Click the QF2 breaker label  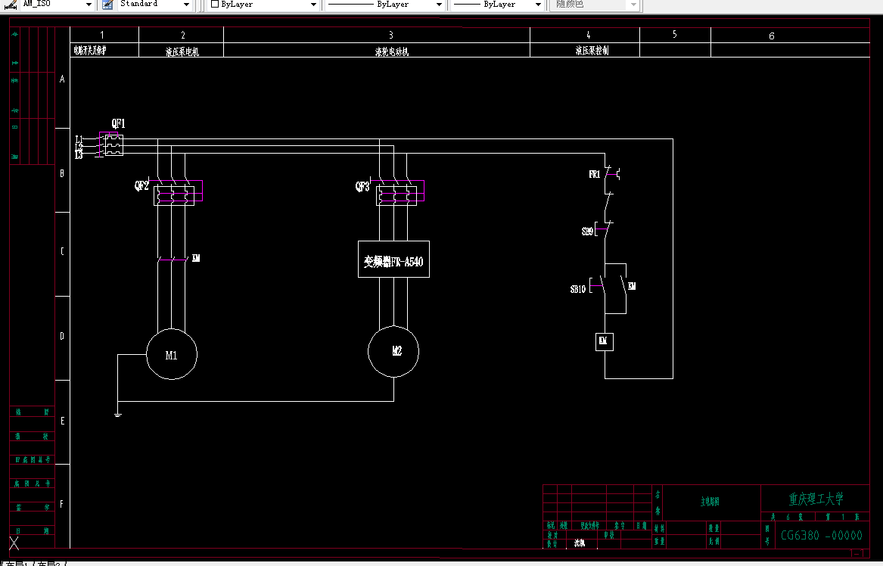point(141,185)
